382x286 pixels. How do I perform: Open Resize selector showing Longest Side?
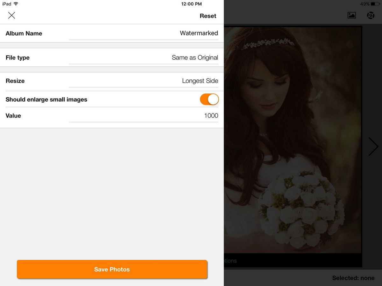click(200, 81)
